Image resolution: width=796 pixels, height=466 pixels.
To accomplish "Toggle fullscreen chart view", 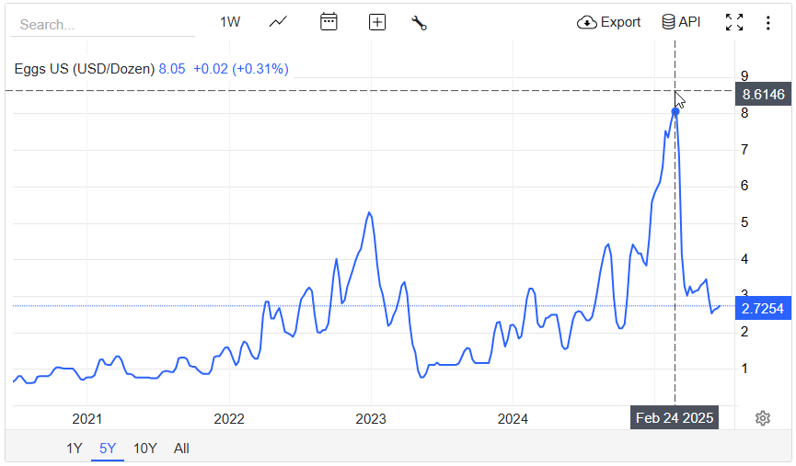I will point(734,22).
